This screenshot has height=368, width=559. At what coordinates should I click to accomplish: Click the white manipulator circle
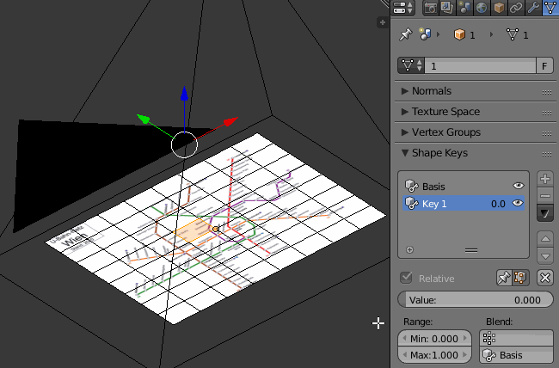tap(184, 144)
